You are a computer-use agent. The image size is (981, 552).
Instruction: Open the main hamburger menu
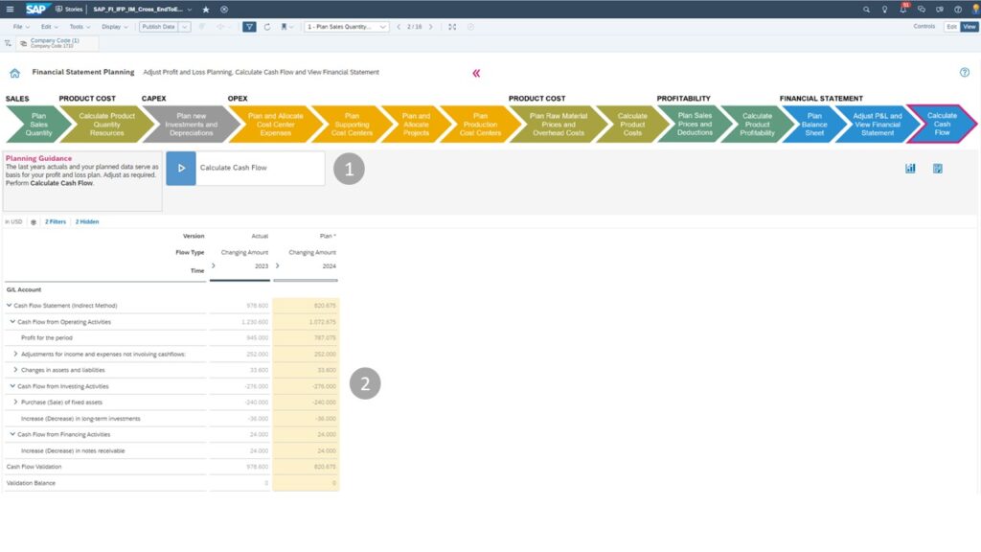click(x=10, y=9)
